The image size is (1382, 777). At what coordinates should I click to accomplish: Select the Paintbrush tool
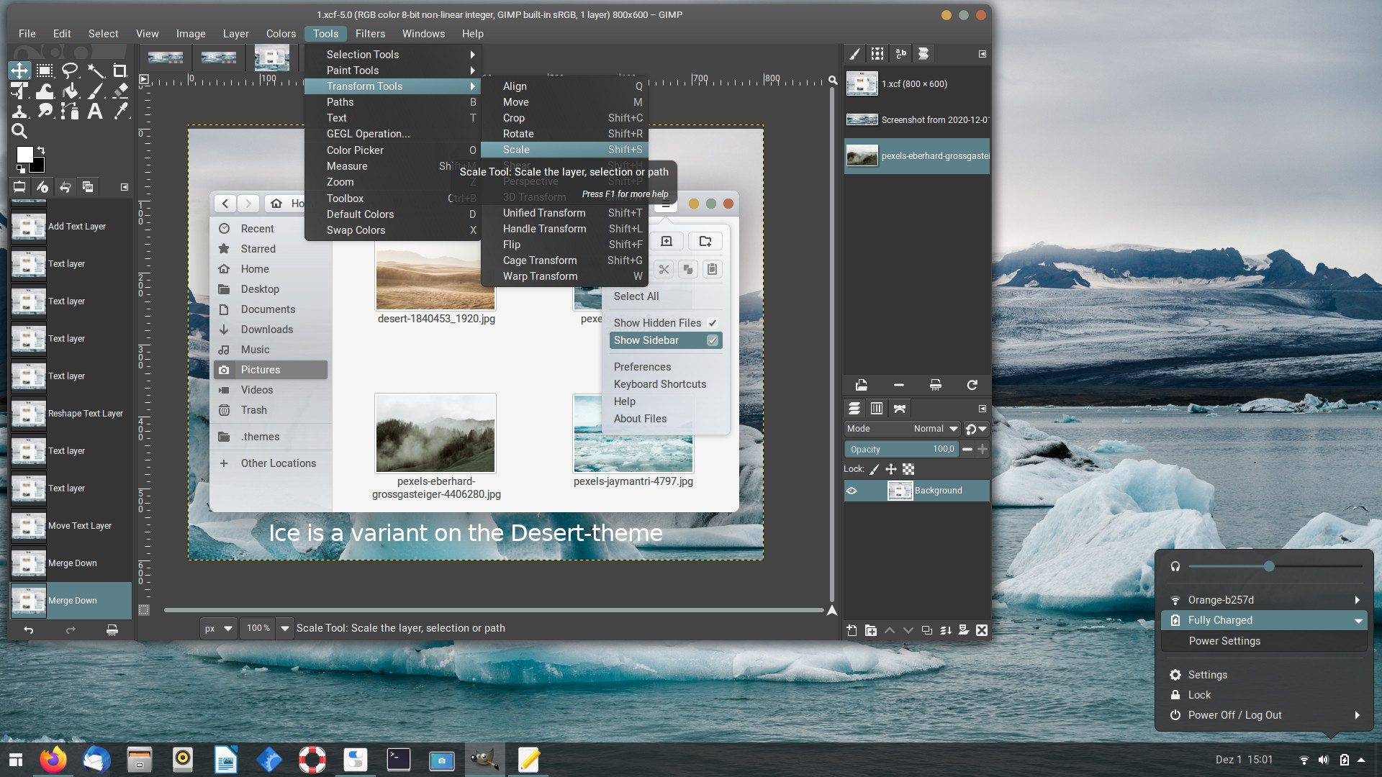point(95,91)
